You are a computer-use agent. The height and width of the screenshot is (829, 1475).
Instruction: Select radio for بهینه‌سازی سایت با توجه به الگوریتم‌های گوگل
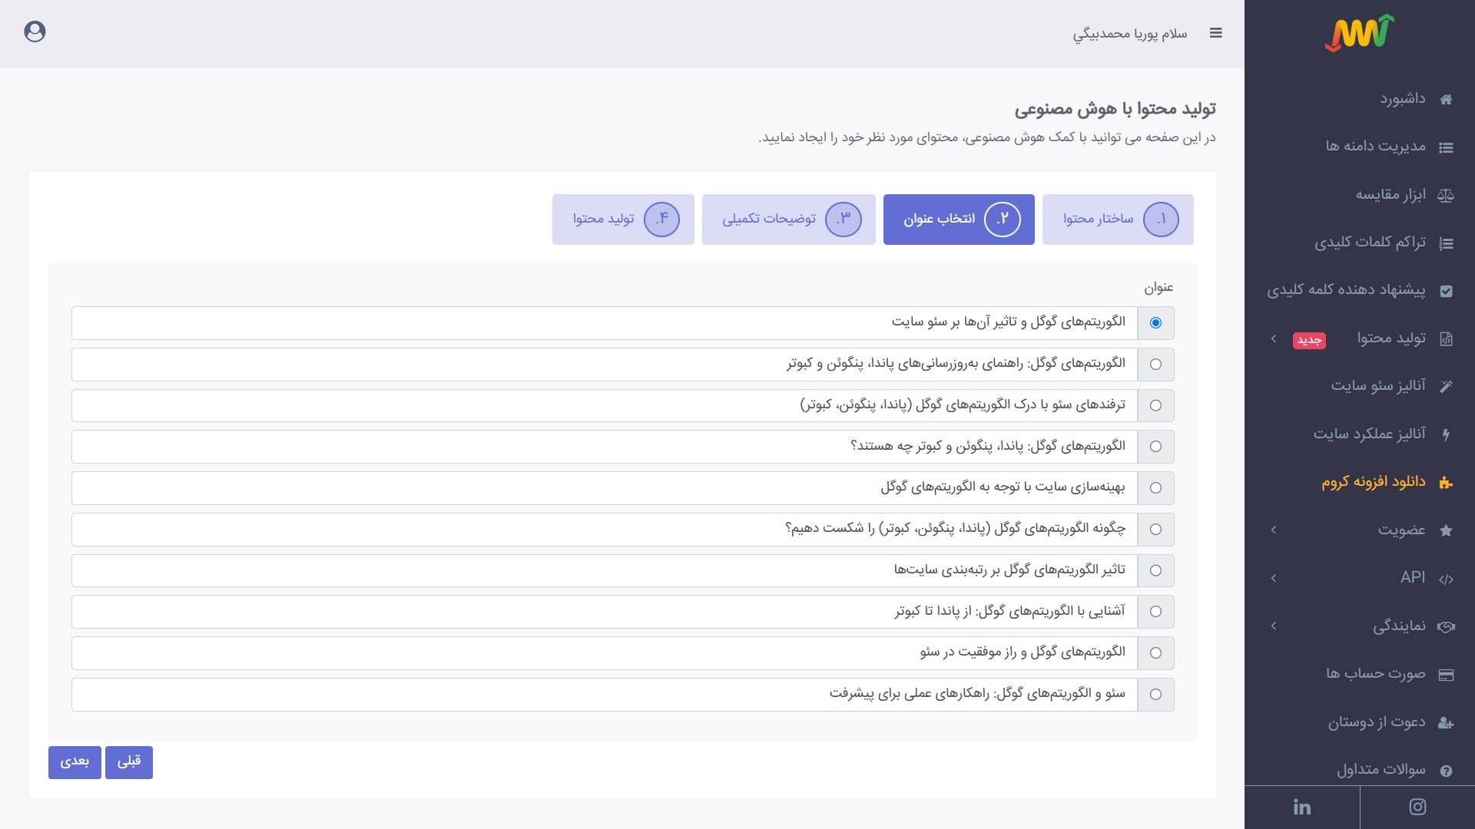click(1155, 488)
